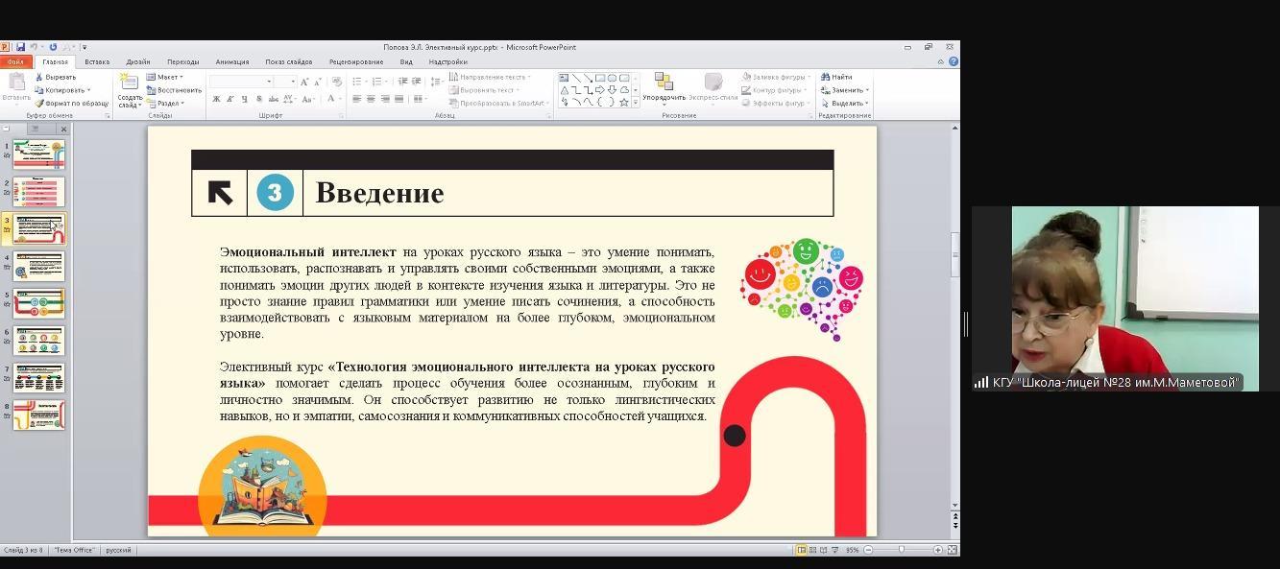Image resolution: width=1280 pixels, height=569 pixels.
Task: Select the star shape in shapes gallery
Action: [x=624, y=102]
